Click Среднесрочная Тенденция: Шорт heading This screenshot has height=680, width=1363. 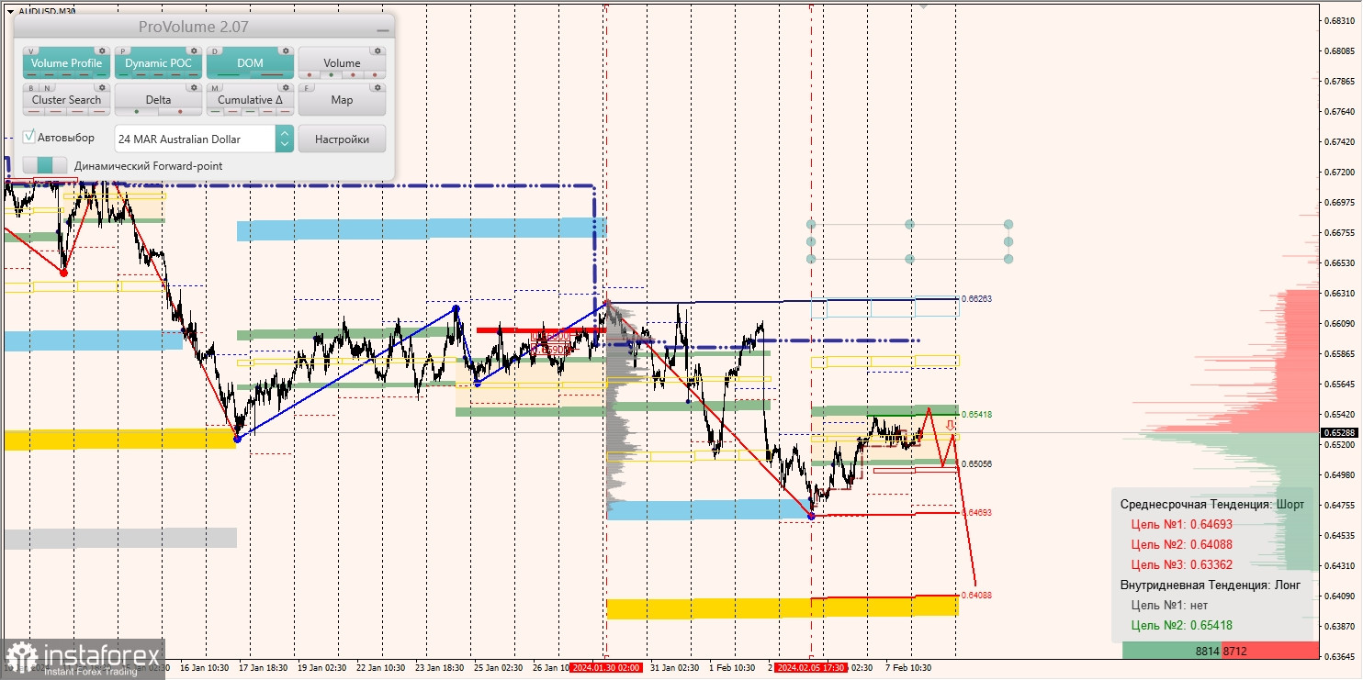pos(1211,505)
